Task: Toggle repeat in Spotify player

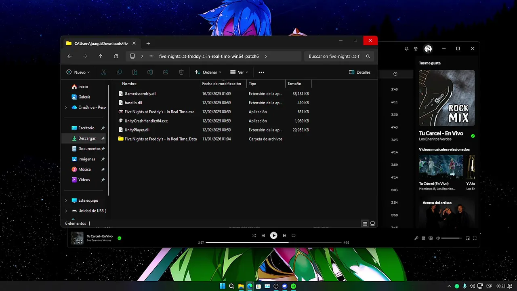Action: tap(294, 236)
